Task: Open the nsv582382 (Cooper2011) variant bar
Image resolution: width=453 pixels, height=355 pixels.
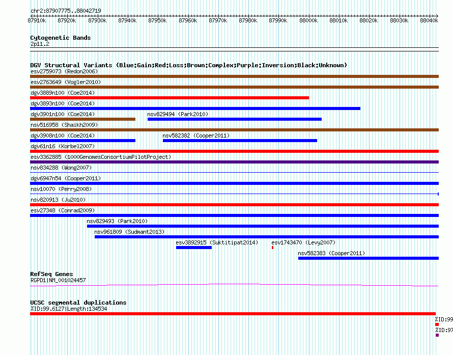Action: 240,141
